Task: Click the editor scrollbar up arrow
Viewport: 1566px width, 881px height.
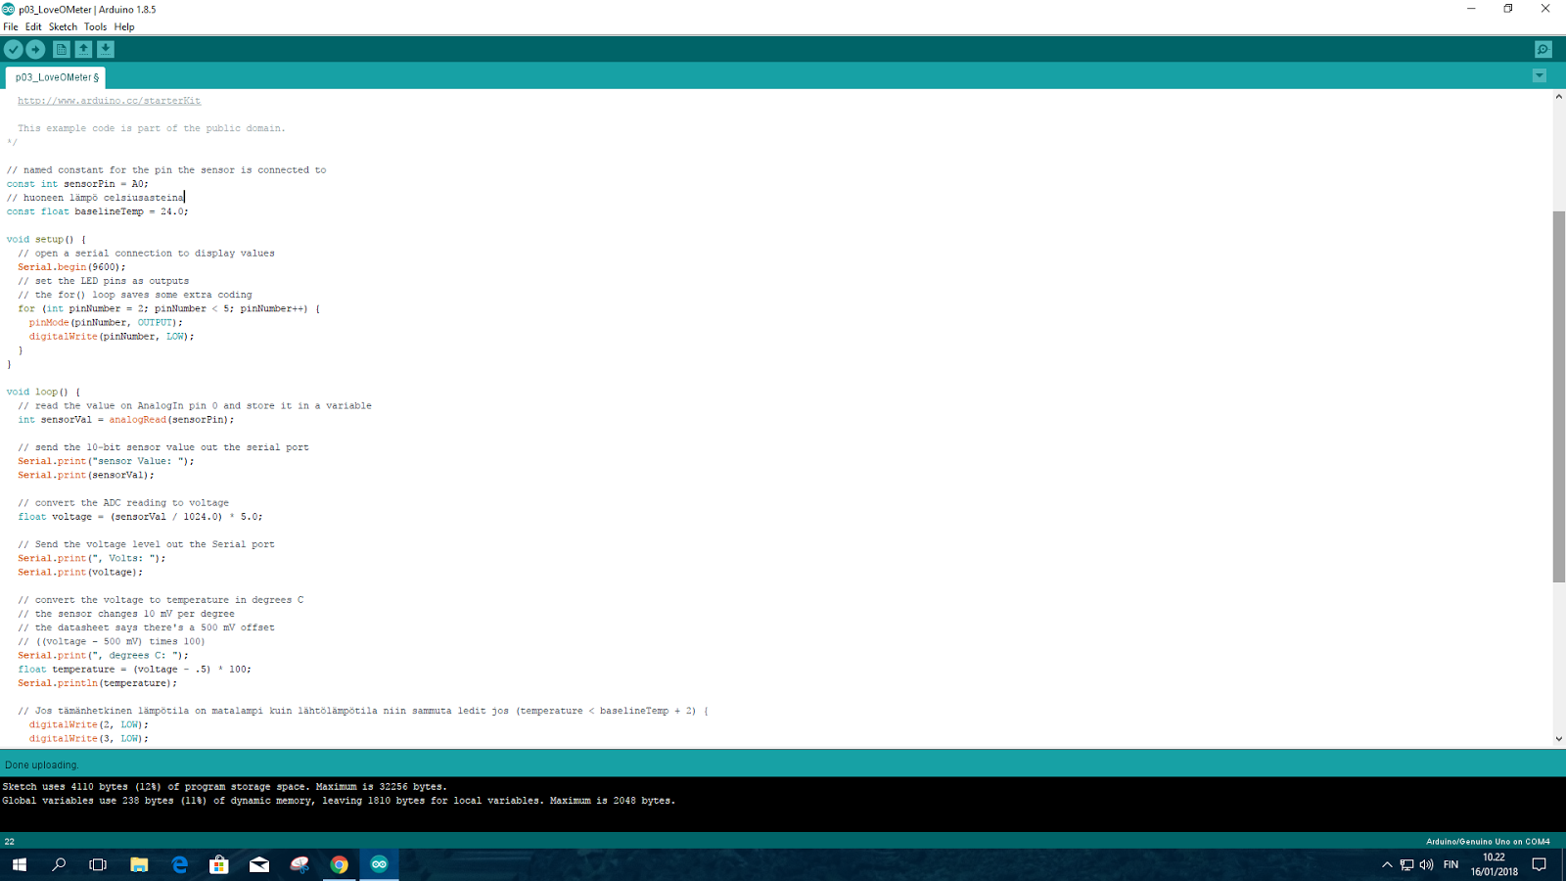Action: click(x=1559, y=96)
